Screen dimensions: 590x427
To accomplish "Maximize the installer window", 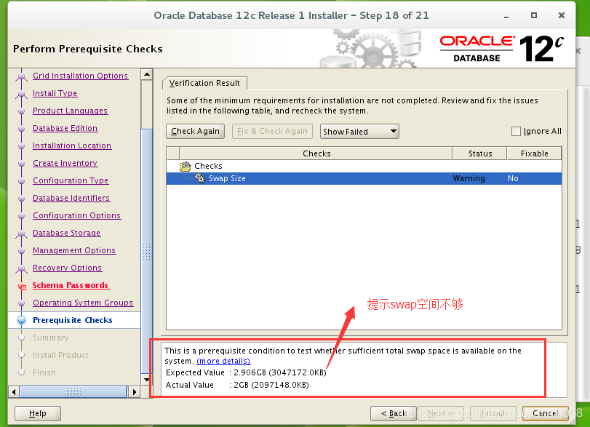I will pyautogui.click(x=533, y=15).
